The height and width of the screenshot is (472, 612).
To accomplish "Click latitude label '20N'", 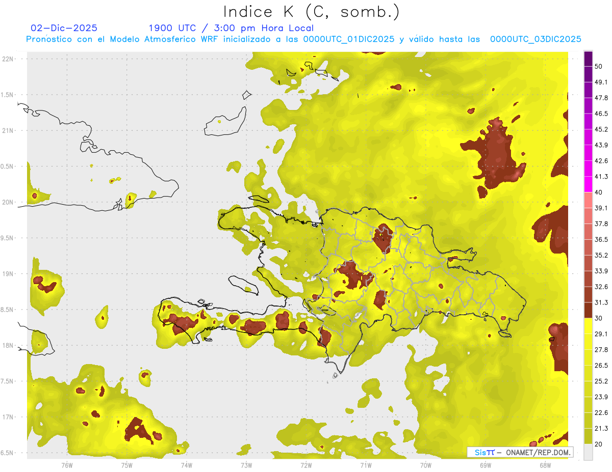I will 8,202.
